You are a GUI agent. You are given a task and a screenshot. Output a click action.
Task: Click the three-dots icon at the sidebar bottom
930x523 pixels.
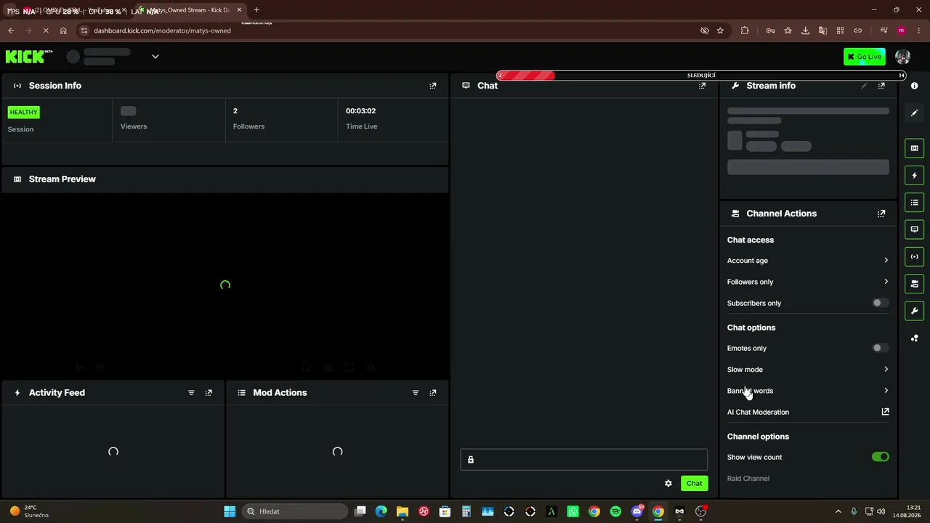915,338
